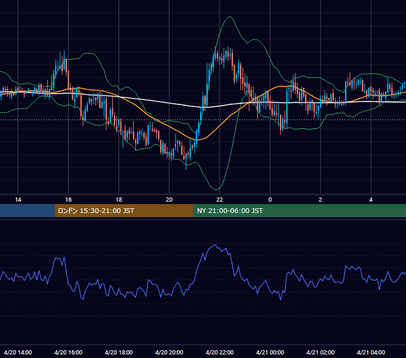Click the 0 hour axis label

pos(270,199)
